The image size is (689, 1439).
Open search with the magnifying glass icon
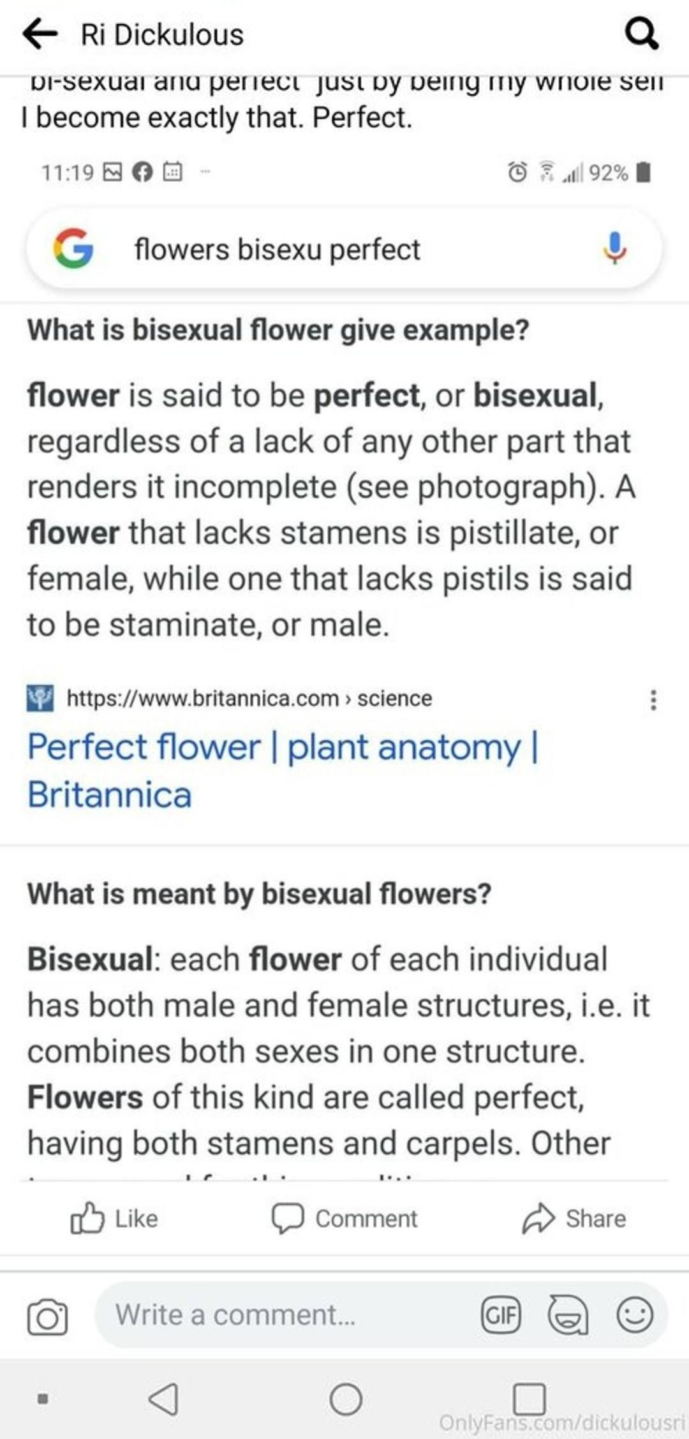[641, 34]
